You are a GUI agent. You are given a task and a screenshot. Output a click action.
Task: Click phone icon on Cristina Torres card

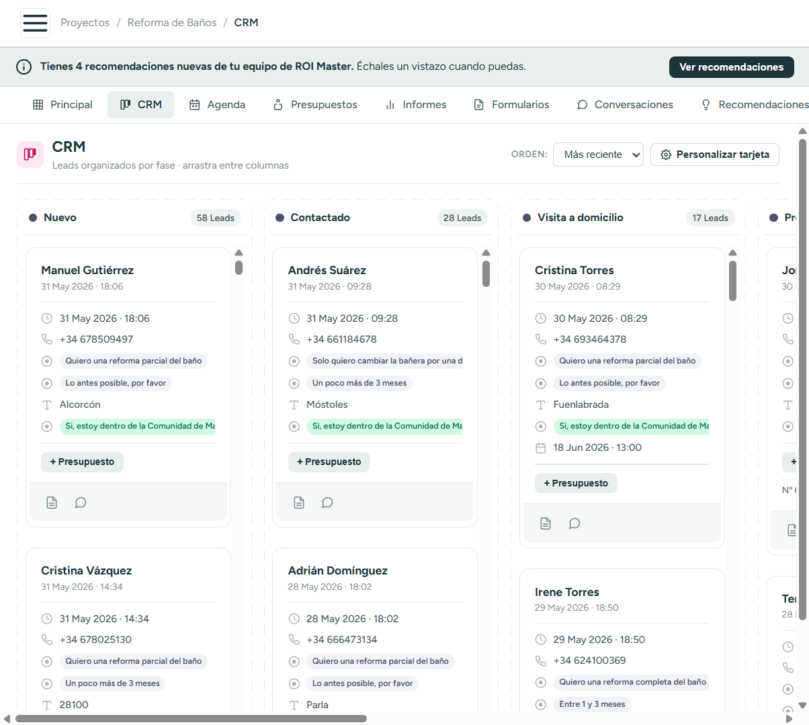click(x=541, y=339)
